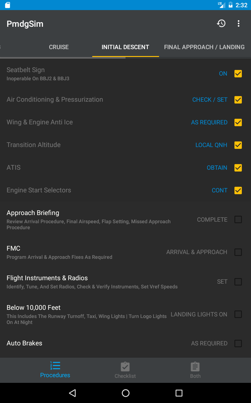The height and width of the screenshot is (403, 251).
Task: Uncheck the Seatbelt Sign checkbox
Action: coord(238,74)
